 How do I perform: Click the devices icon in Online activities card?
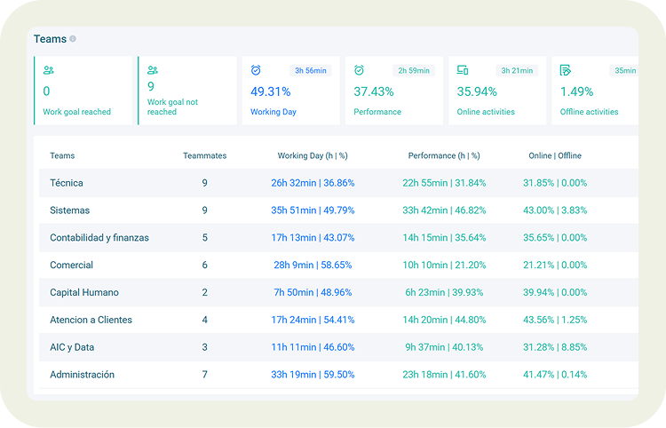(463, 70)
